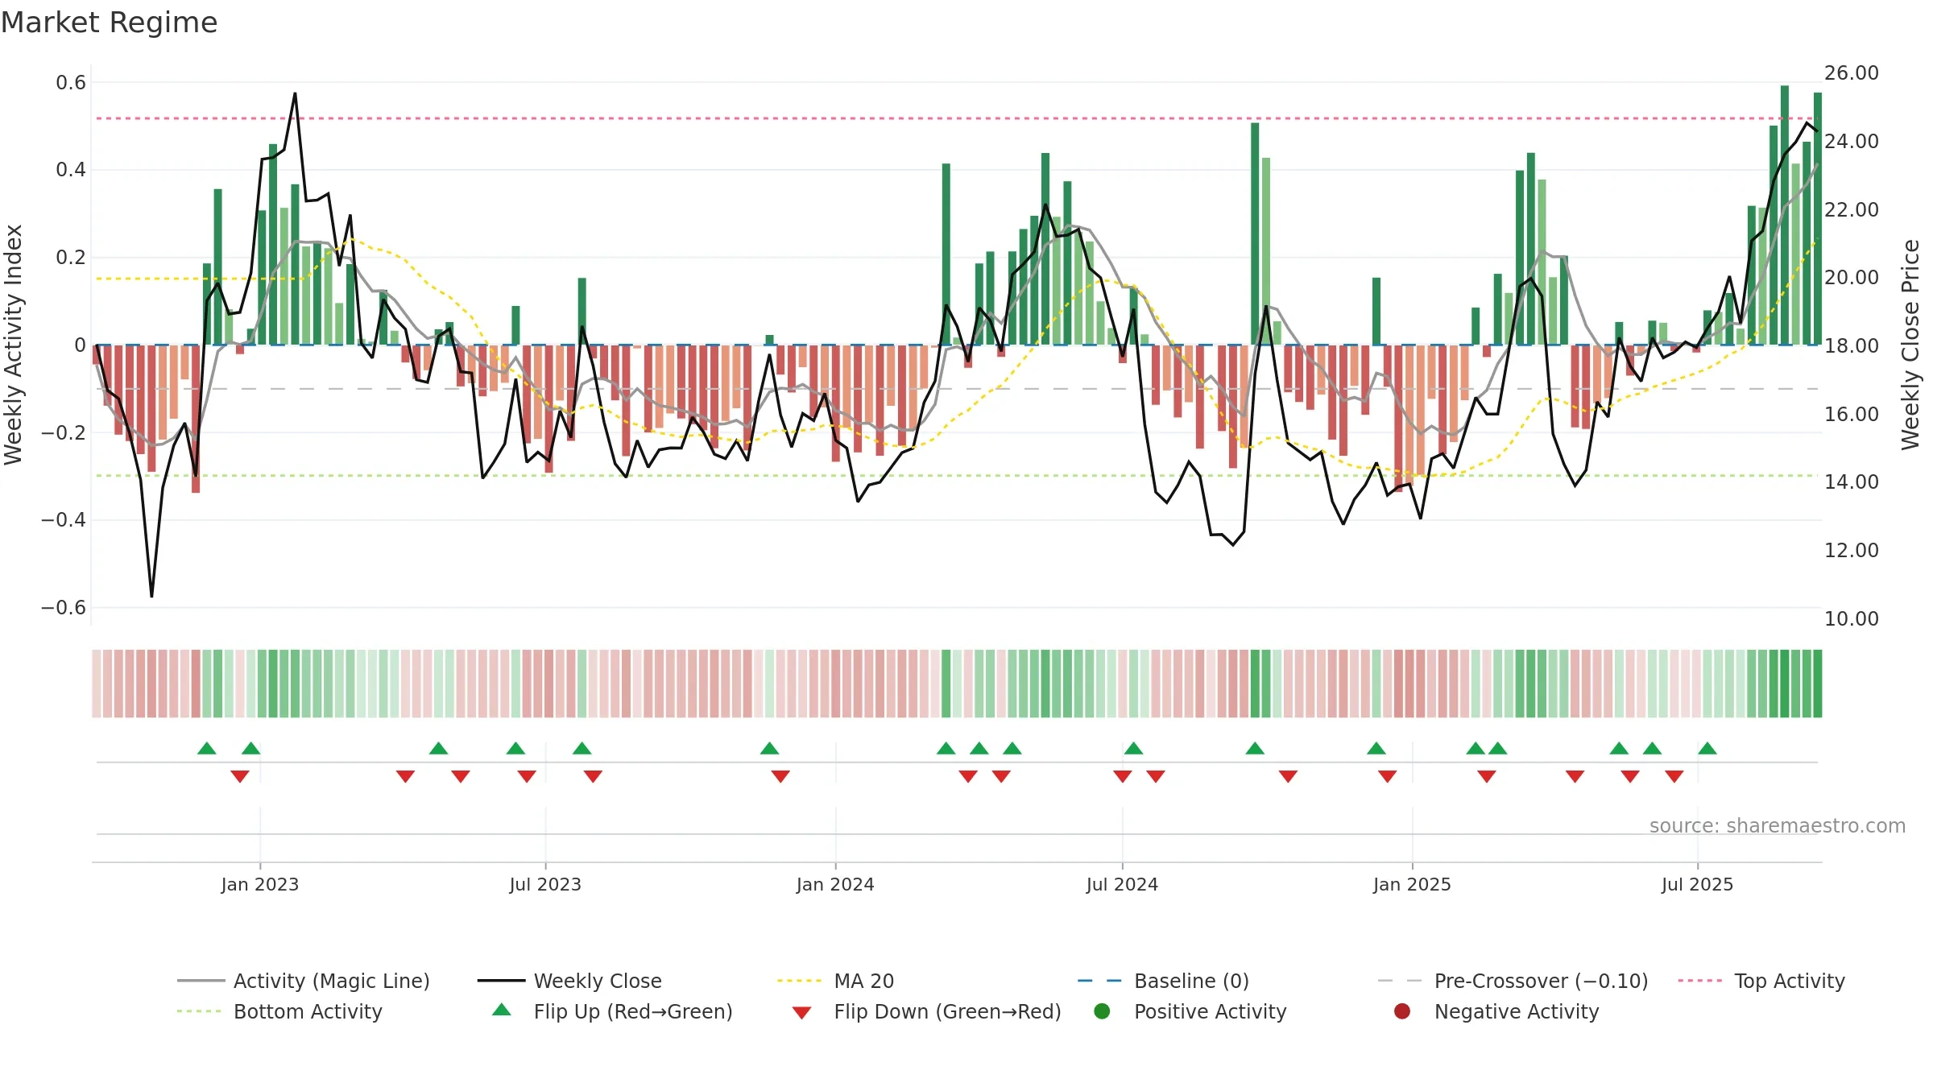Click first flip-up triangle before Jan 2023
The width and height of the screenshot is (1933, 1087).
tap(207, 749)
